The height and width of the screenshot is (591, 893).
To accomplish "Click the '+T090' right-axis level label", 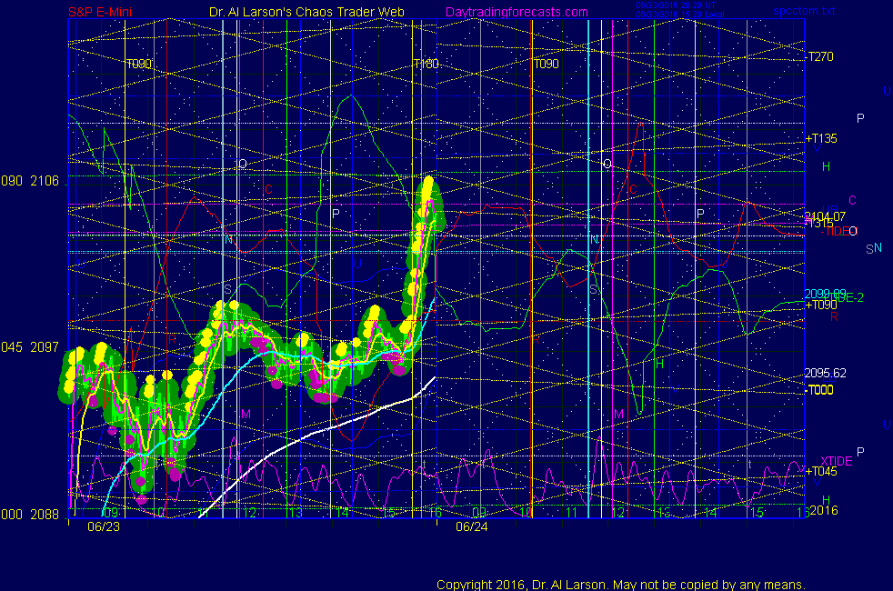I will coord(820,306).
